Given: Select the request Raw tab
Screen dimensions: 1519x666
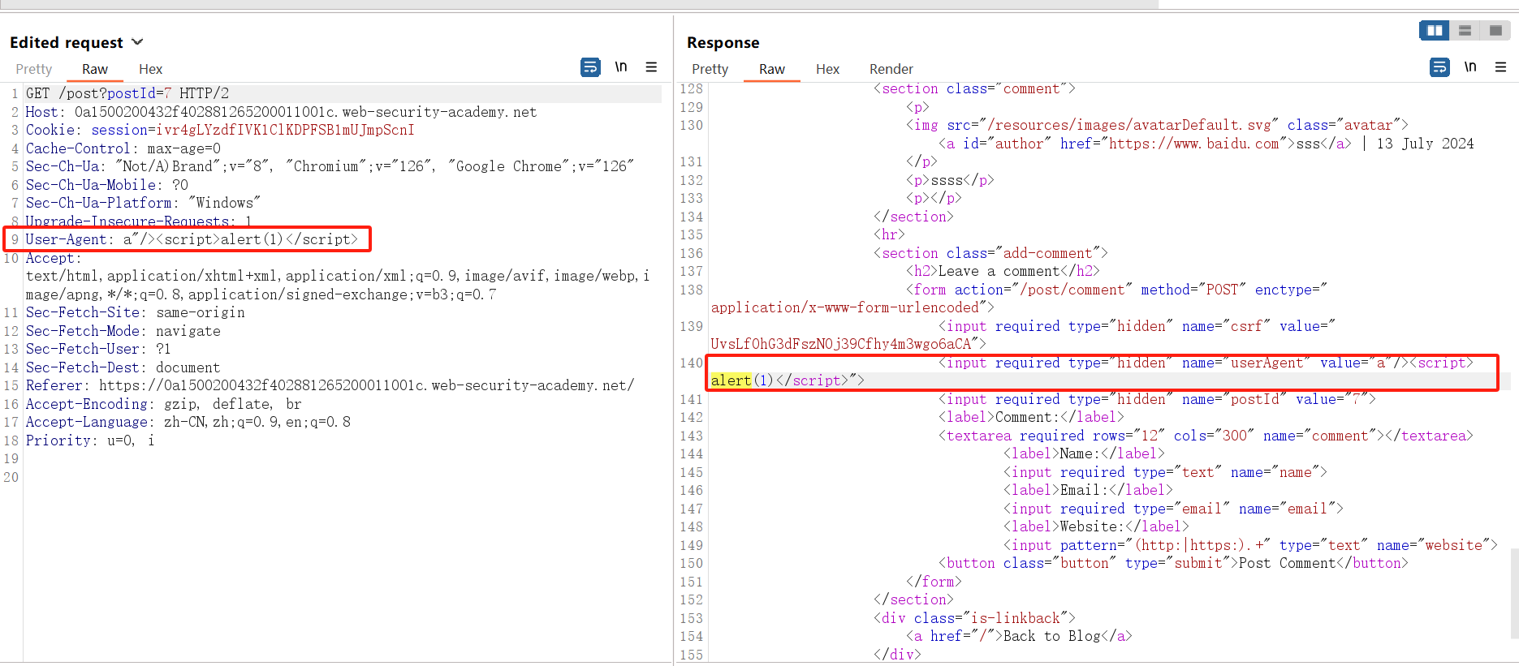Looking at the screenshot, I should coord(95,69).
